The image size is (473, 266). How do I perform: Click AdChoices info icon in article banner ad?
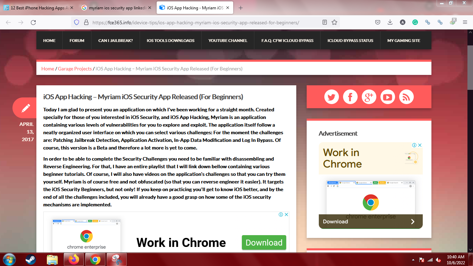[x=281, y=215]
